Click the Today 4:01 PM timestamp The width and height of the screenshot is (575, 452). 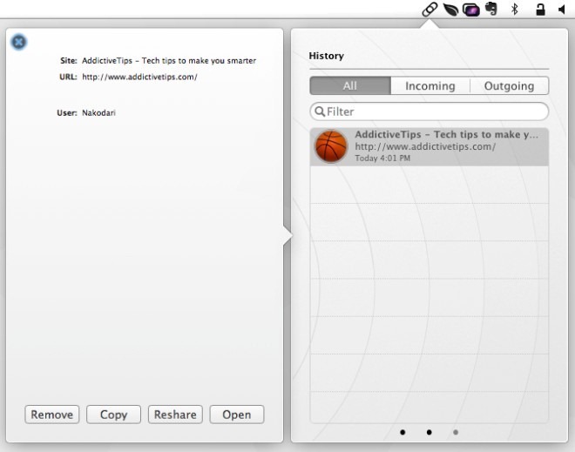coord(382,159)
